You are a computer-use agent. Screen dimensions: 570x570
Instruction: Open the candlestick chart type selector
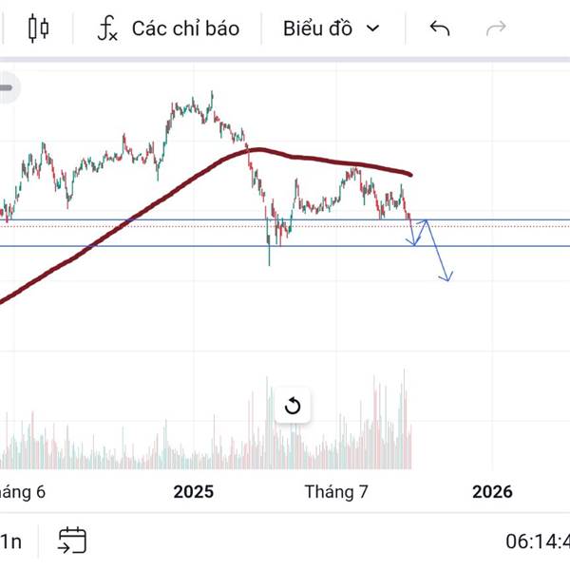[38, 28]
